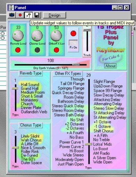Screen dimensions: 136x177
Task: Toggle the red LED under OtherFX Level
Action: (56, 50)
